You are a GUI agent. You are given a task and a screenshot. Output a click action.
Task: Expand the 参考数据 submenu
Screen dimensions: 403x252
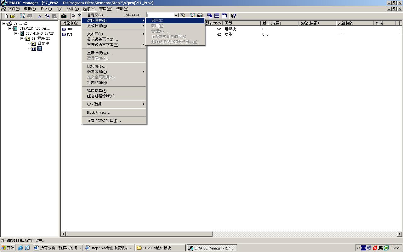coord(144,72)
